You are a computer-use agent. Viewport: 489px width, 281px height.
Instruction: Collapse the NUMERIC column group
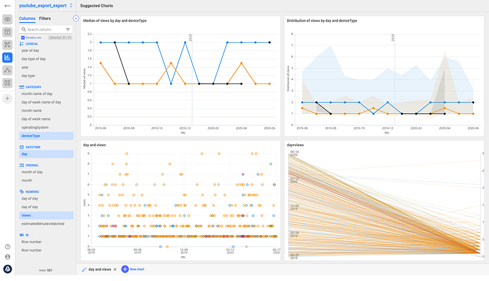pos(33,192)
